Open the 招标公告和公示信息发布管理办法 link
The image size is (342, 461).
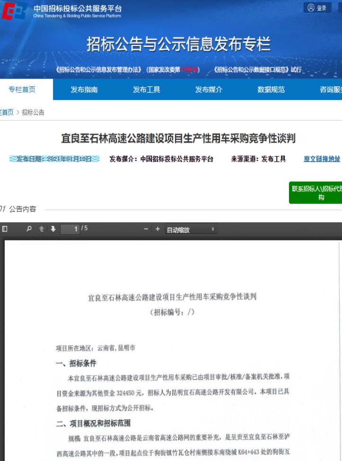[99, 70]
